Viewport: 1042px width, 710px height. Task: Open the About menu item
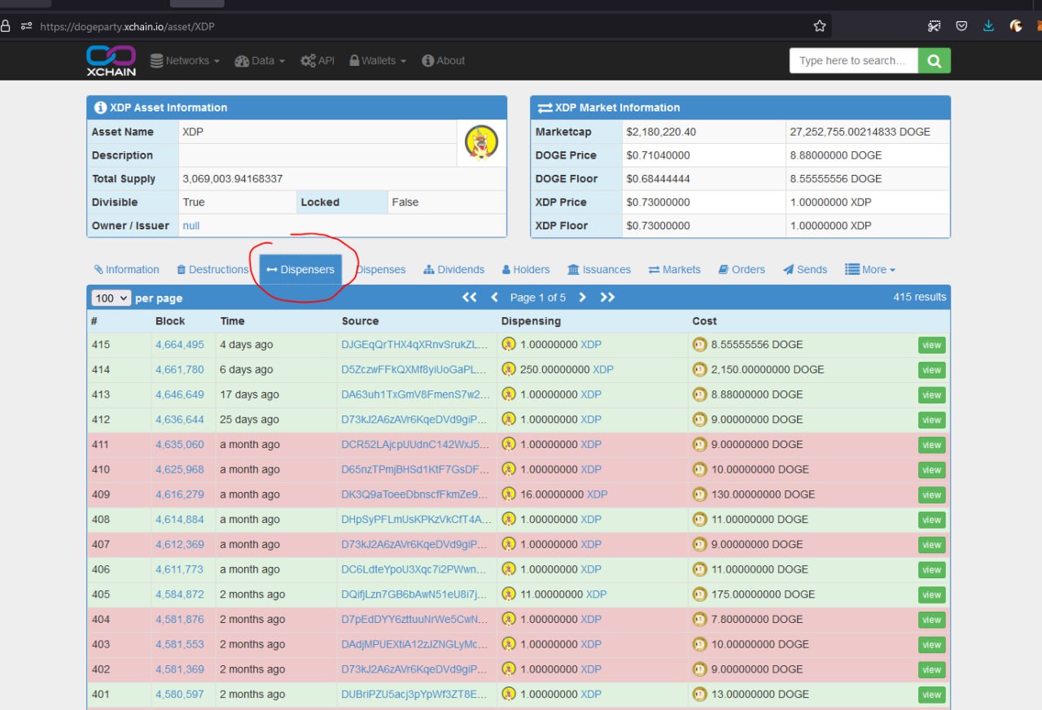444,61
